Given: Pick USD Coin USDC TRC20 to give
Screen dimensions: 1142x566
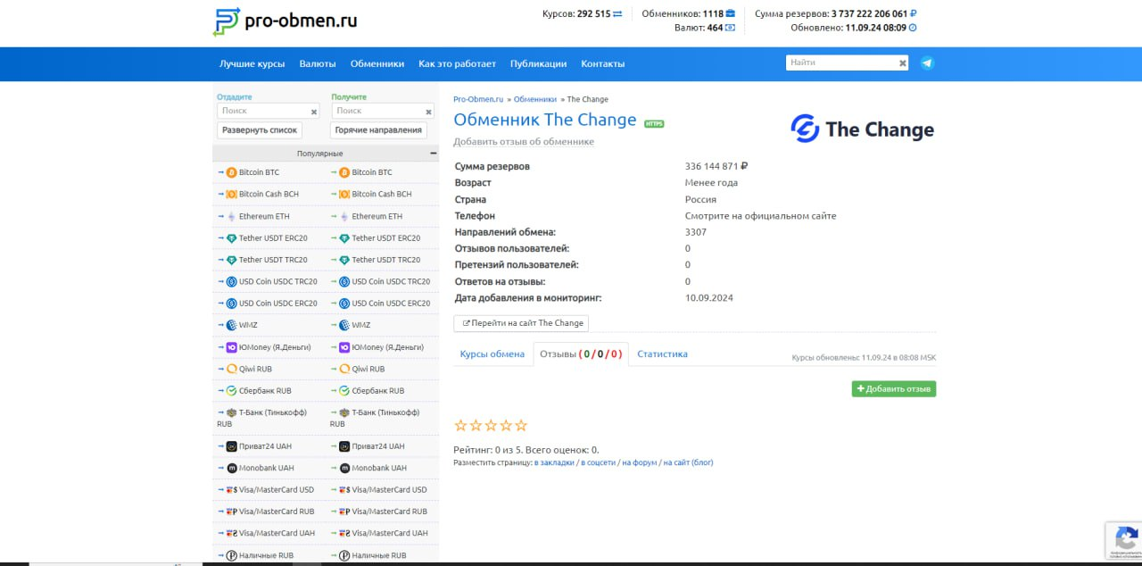Looking at the screenshot, I should coord(277,281).
